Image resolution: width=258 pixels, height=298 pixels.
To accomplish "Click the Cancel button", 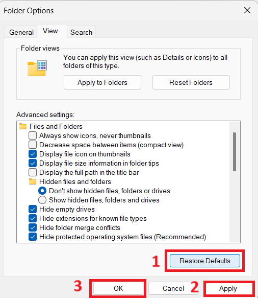I will [x=173, y=288].
